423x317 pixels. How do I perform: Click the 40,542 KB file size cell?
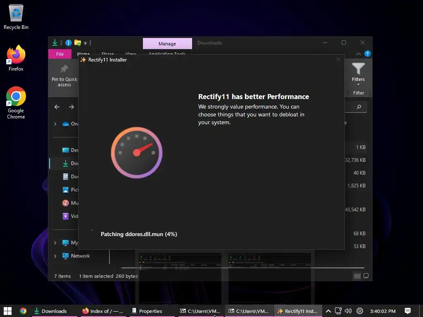(x=355, y=210)
